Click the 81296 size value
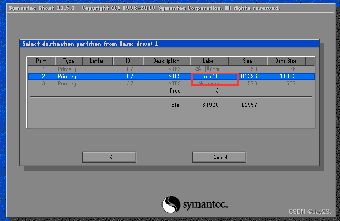The width and height of the screenshot is (340, 221). click(x=249, y=77)
